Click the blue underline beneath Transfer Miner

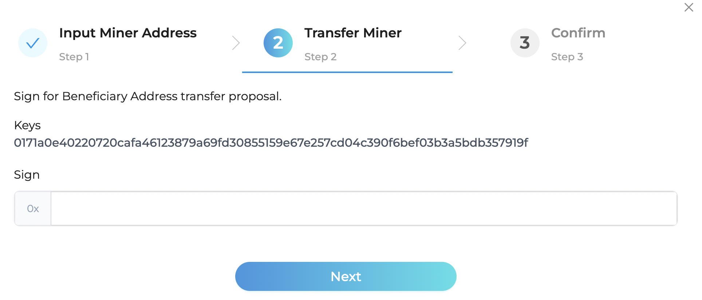click(x=347, y=72)
